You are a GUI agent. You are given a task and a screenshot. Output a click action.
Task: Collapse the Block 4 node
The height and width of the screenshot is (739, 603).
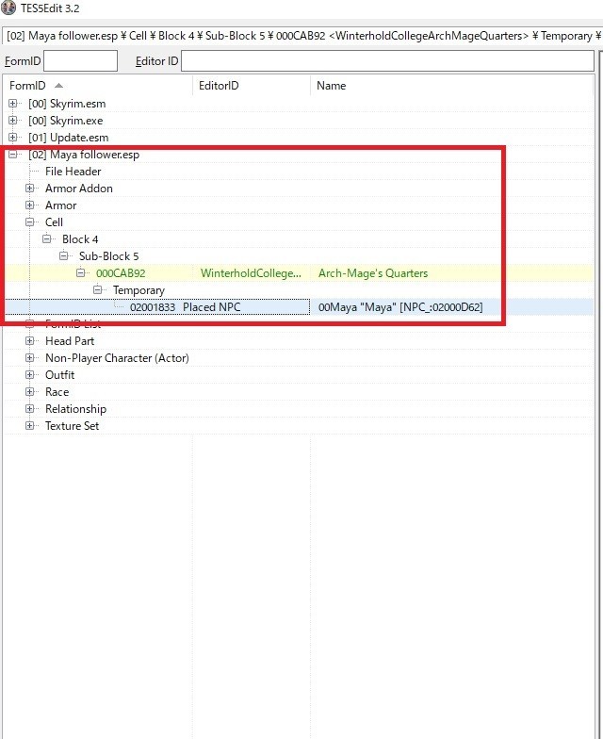pyautogui.click(x=47, y=239)
